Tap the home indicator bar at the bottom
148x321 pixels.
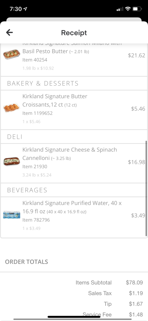[x=74, y=317]
